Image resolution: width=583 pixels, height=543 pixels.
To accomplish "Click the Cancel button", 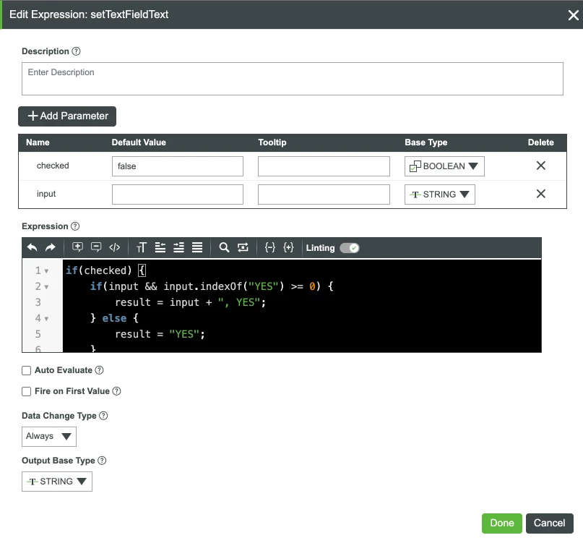I will 550,523.
